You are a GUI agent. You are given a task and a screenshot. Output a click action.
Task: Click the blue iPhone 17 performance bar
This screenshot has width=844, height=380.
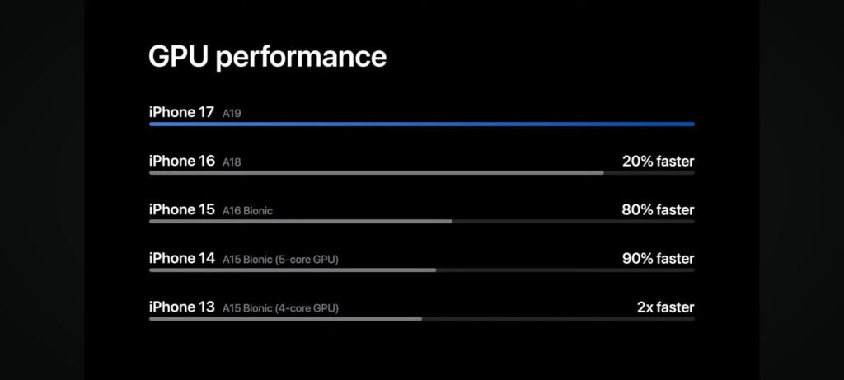pos(422,124)
